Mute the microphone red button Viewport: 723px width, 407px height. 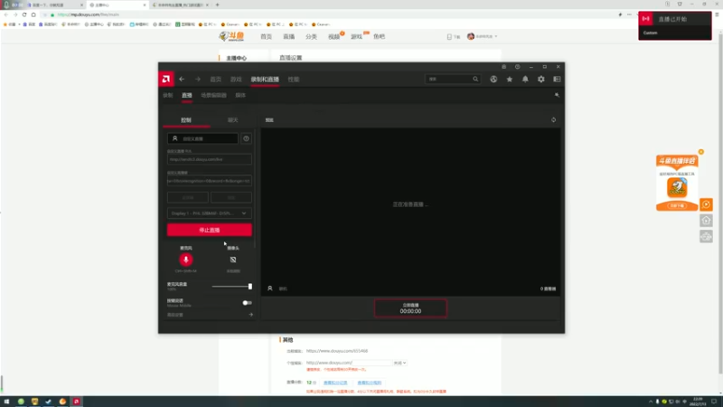click(x=186, y=260)
